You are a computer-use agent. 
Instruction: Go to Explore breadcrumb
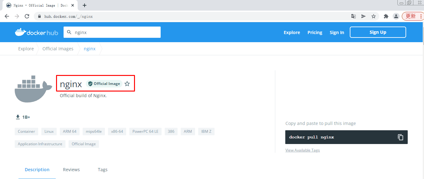pyautogui.click(x=26, y=49)
